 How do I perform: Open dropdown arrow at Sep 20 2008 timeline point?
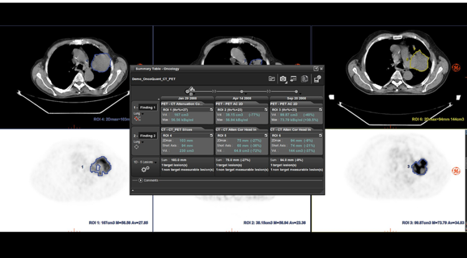click(x=300, y=94)
